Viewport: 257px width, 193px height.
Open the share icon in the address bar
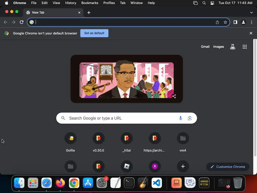tap(217, 22)
